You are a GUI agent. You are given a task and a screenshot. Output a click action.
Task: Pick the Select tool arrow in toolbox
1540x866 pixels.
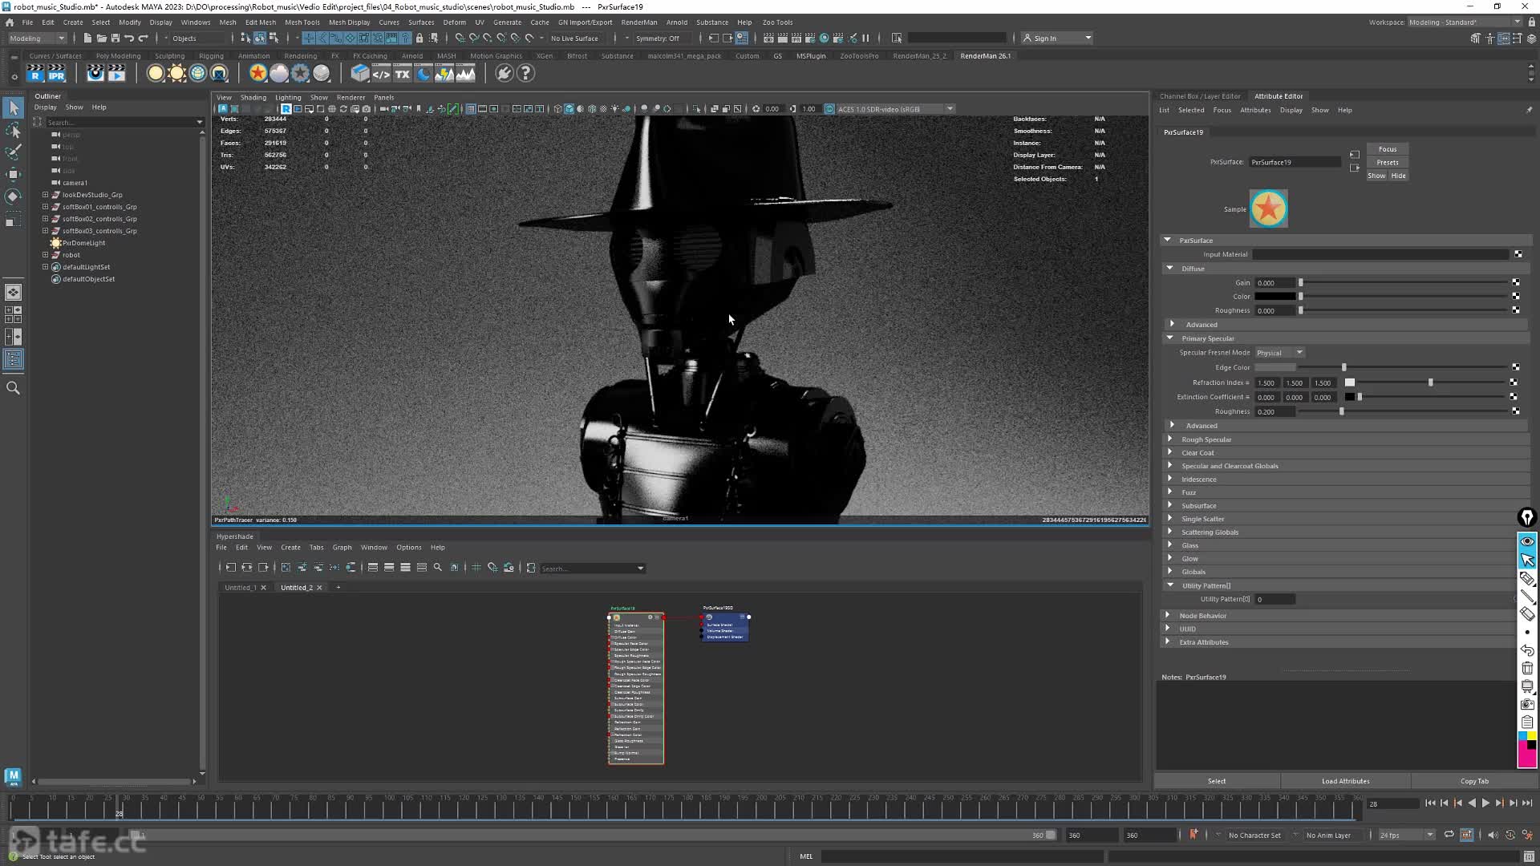[14, 107]
